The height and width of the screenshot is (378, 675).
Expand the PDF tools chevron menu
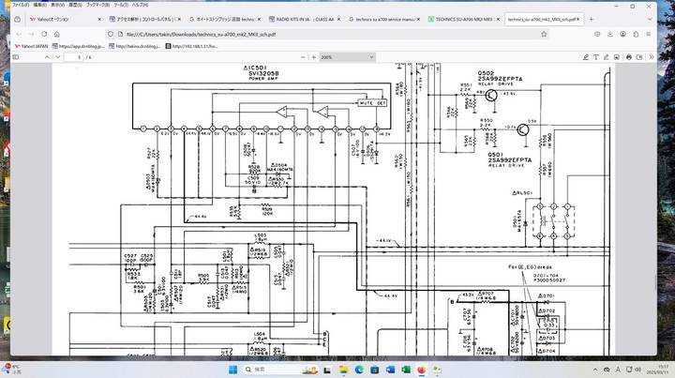[650, 57]
